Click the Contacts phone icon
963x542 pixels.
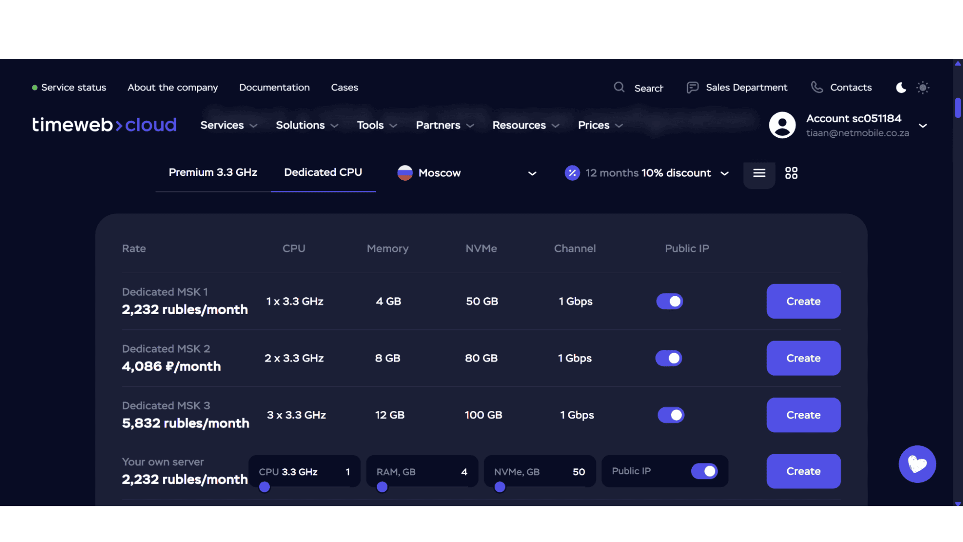817,87
